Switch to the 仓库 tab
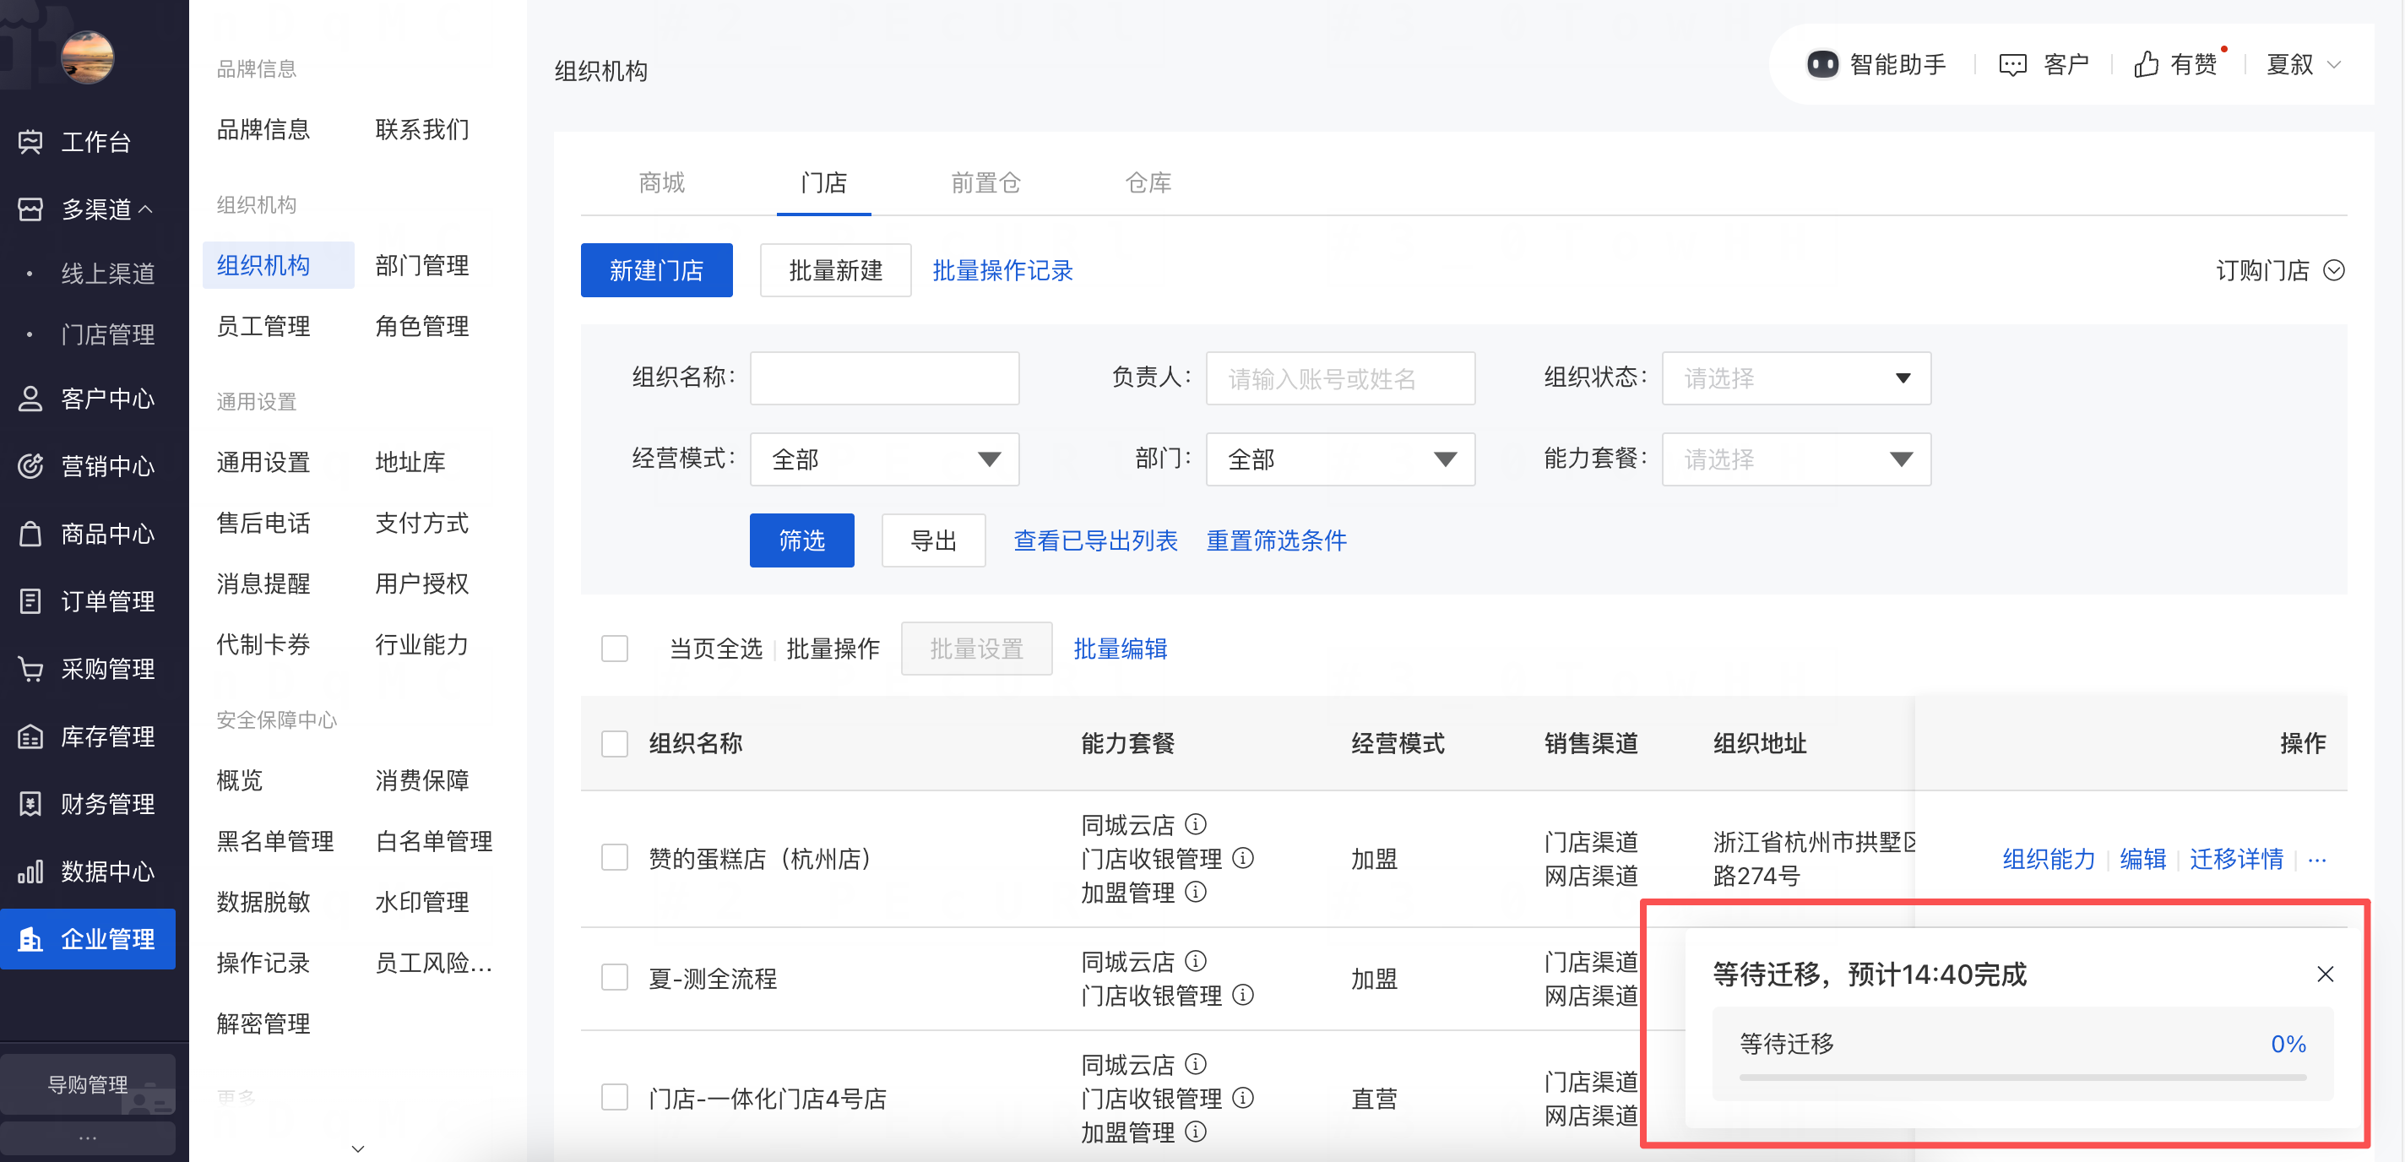Image resolution: width=2405 pixels, height=1162 pixels. pos(1148,182)
